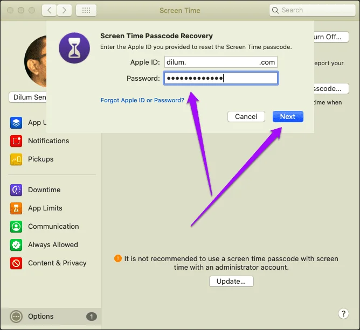The height and width of the screenshot is (330, 360).
Task: Open the Dilum Sen user dropdown
Action: pyautogui.click(x=28, y=97)
